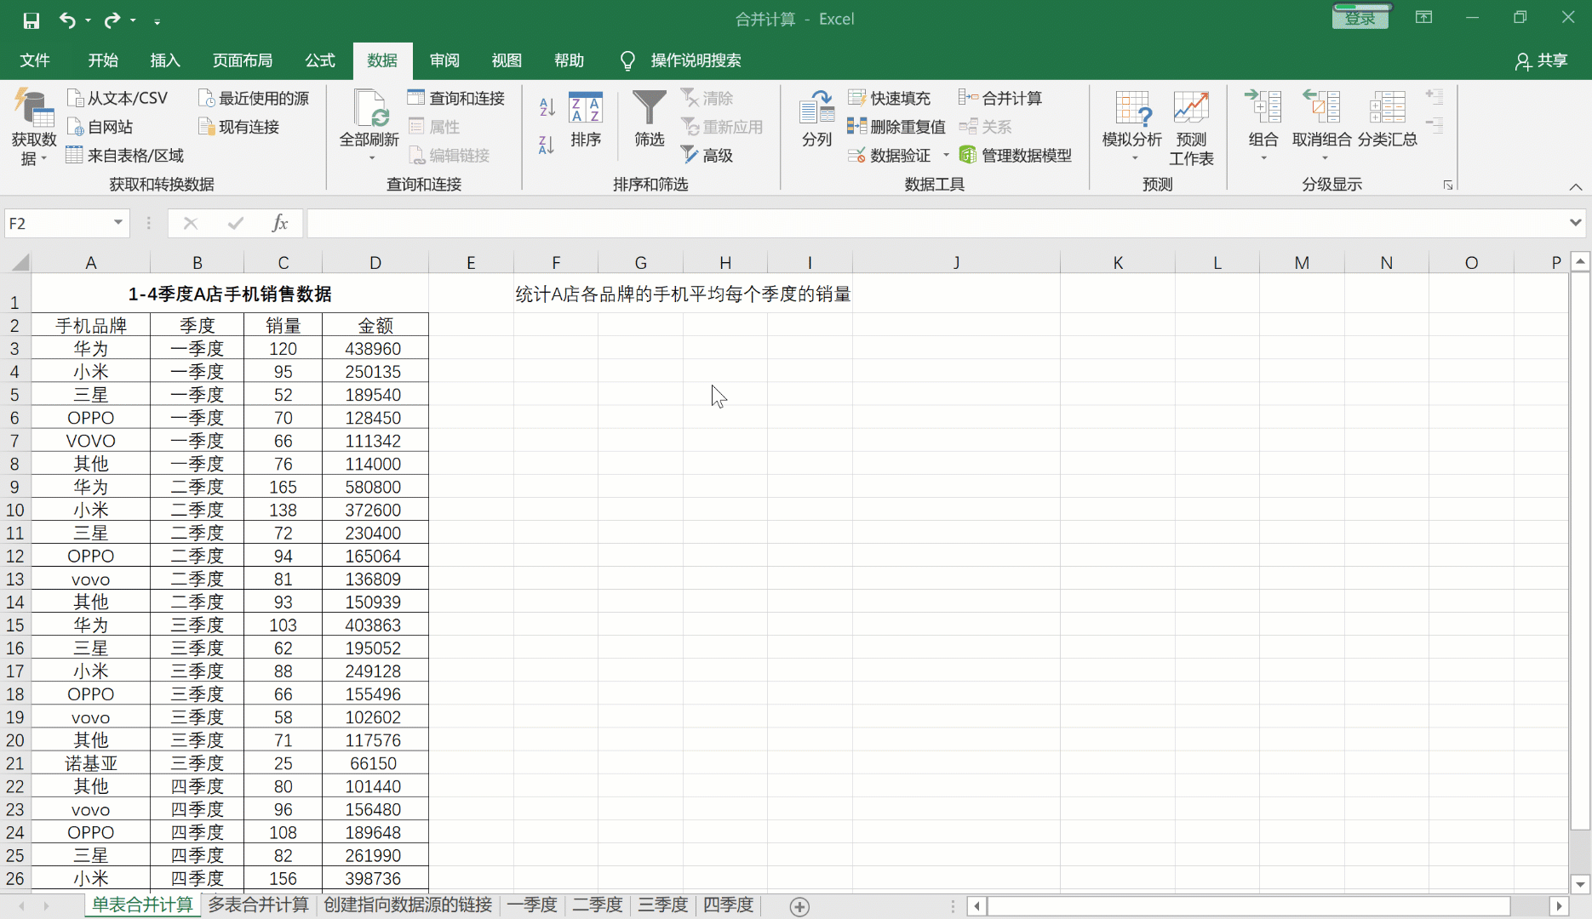Click the Select All corner button
The image size is (1592, 919).
click(16, 262)
